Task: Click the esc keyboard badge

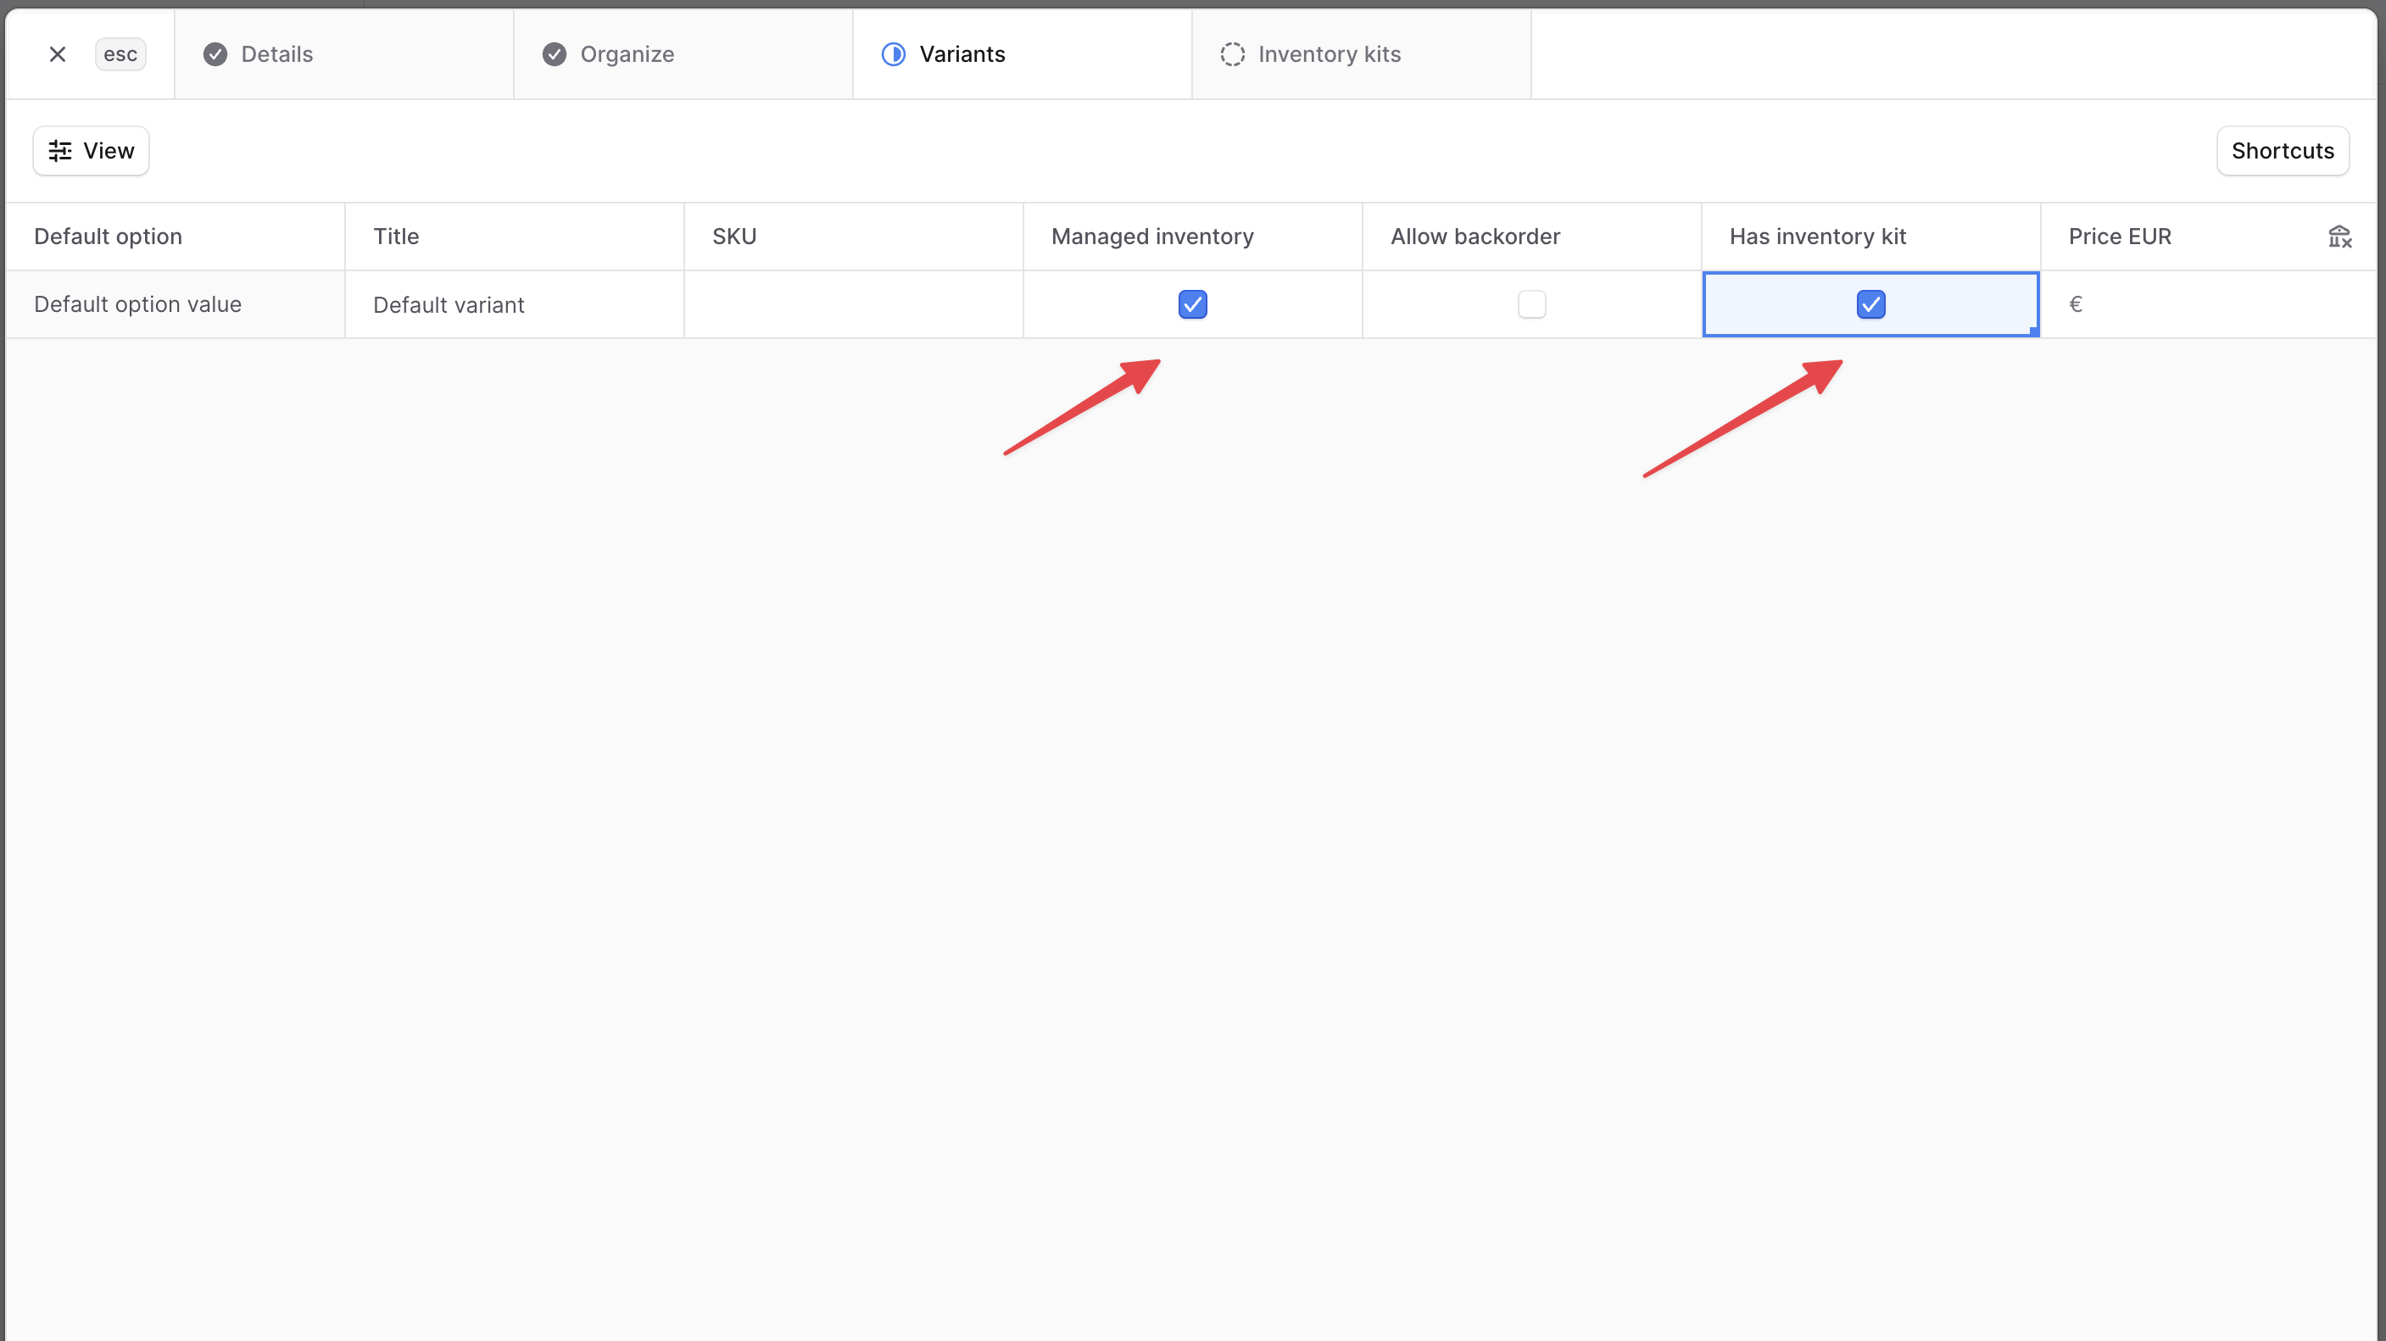Action: pos(120,54)
